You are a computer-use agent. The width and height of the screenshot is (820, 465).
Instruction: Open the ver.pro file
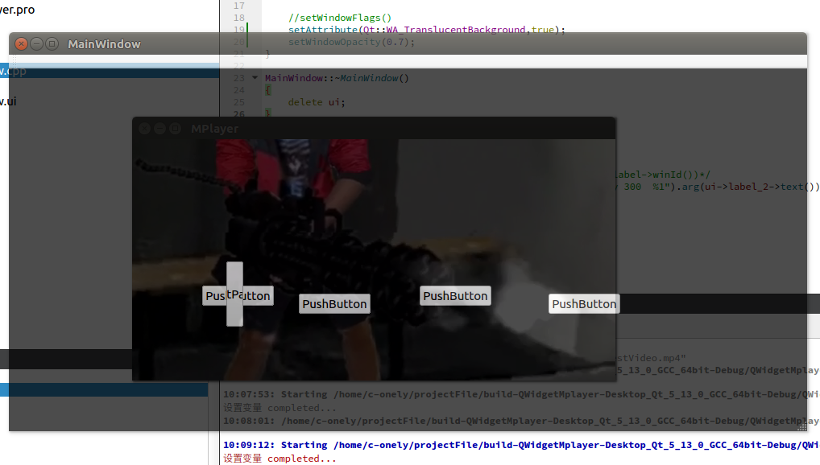point(16,10)
